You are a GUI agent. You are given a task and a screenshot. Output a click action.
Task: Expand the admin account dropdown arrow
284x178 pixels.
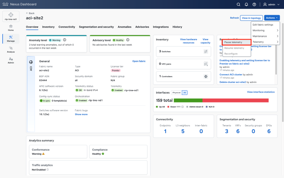point(278,5)
